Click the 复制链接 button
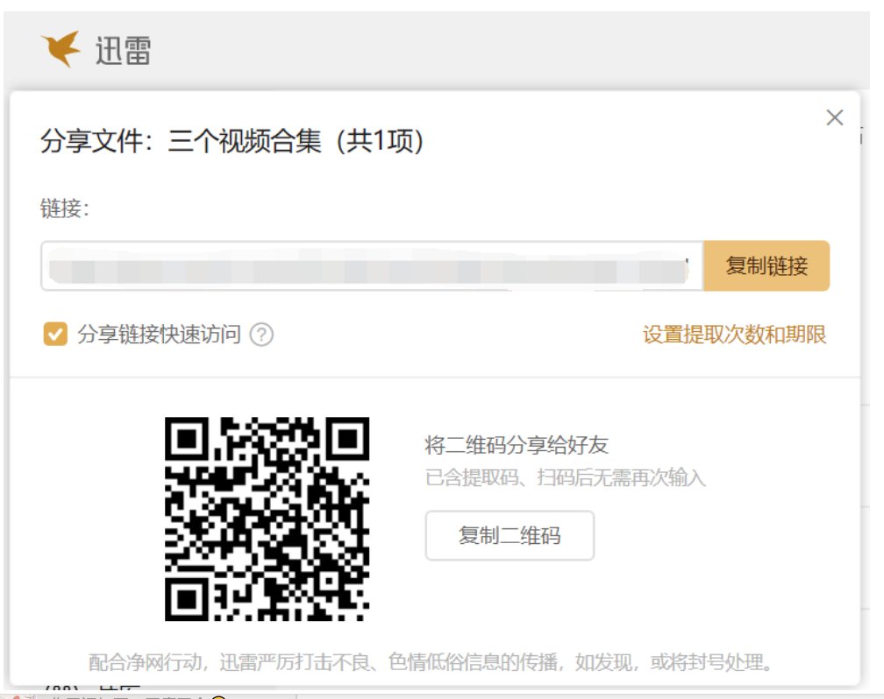The image size is (884, 699). (766, 266)
